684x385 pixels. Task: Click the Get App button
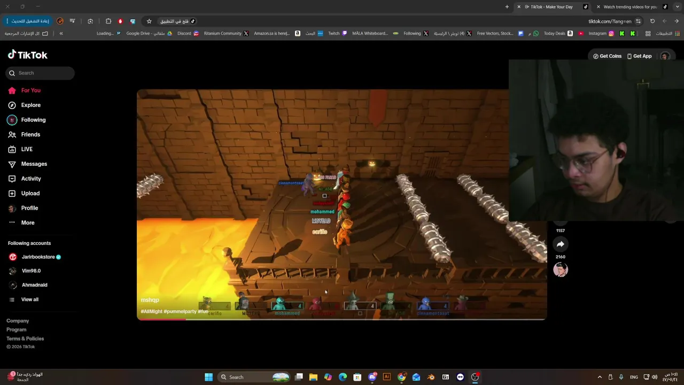click(640, 56)
